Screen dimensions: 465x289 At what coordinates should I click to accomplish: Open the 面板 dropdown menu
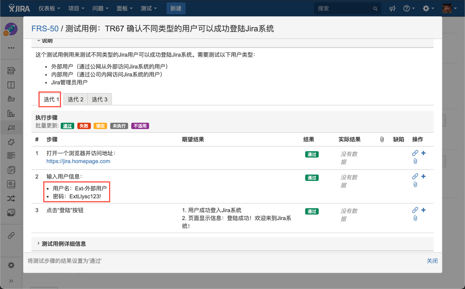[124, 8]
